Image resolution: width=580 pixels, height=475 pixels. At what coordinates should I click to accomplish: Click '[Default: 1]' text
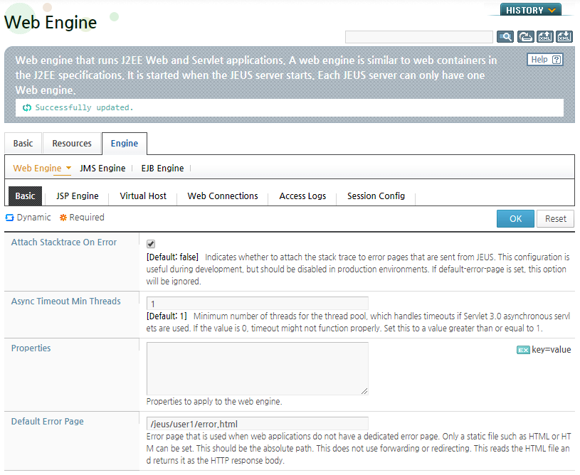point(167,316)
